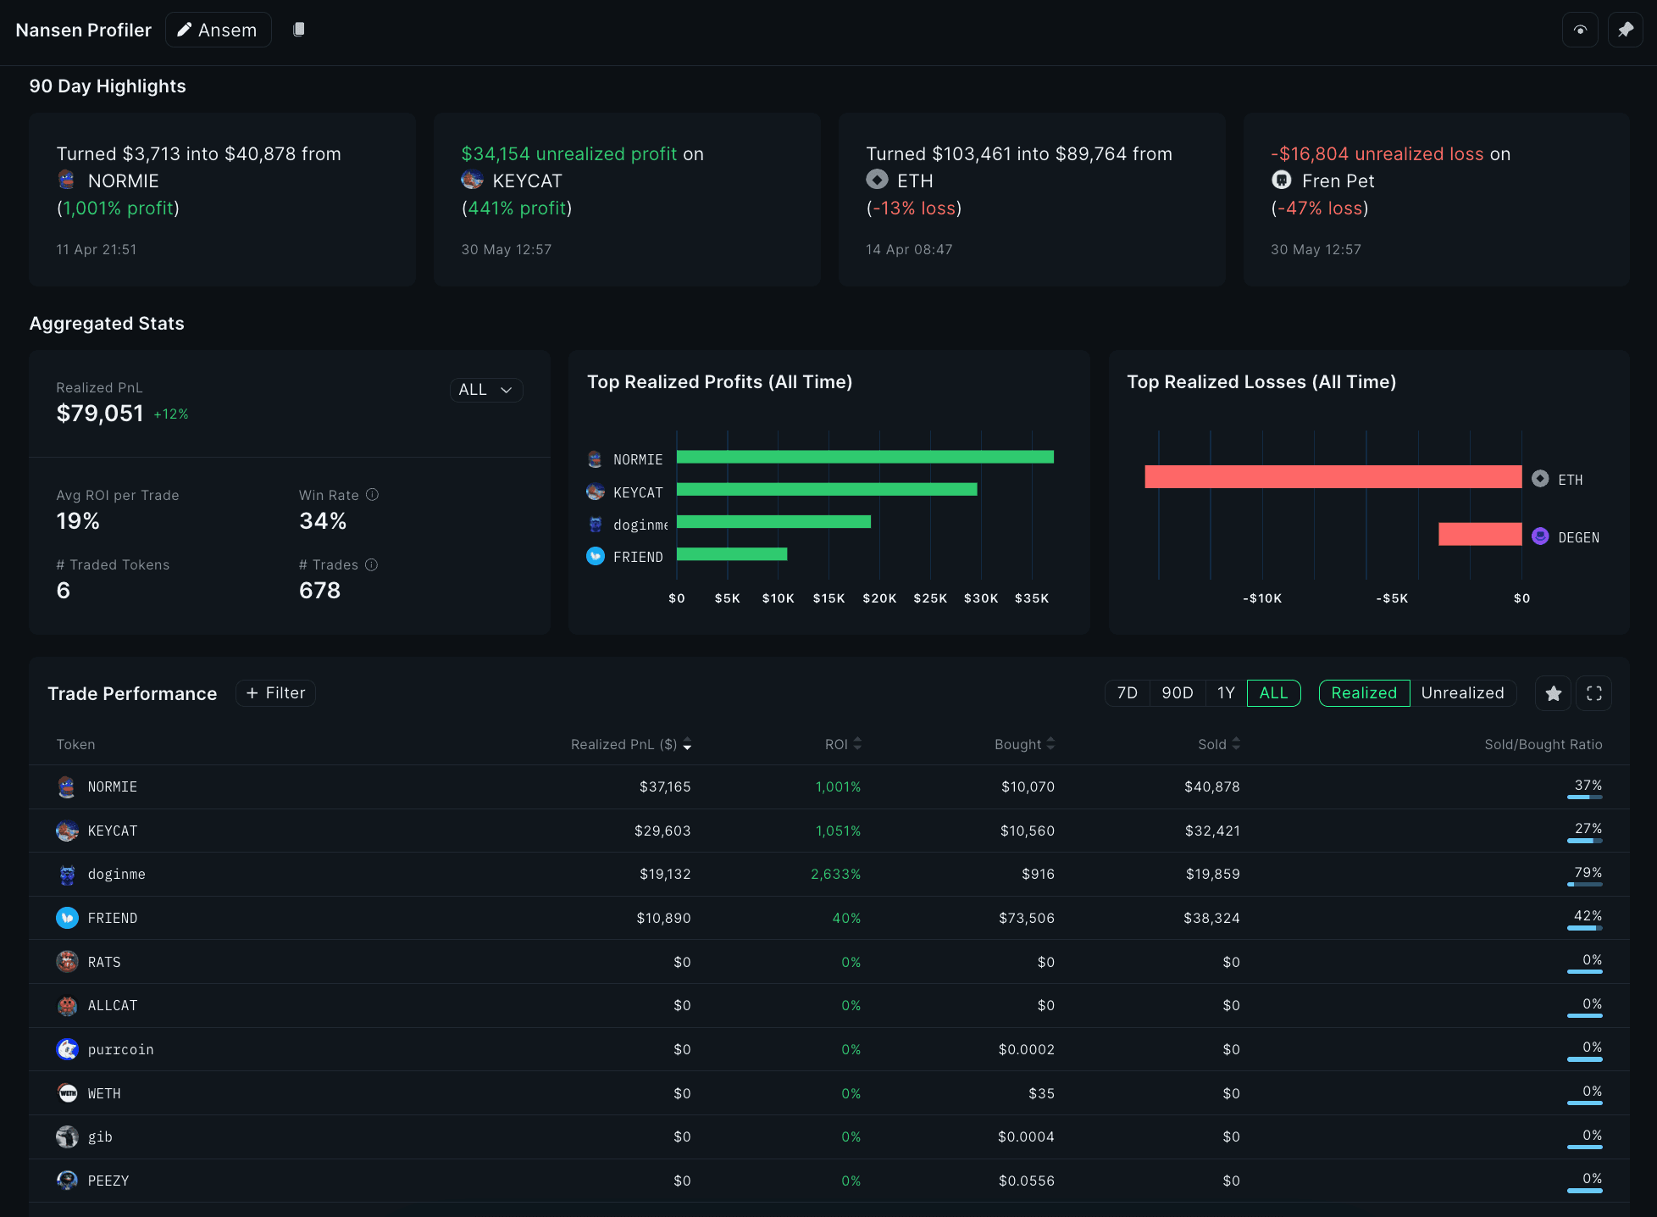Edit the Ansem wallet label
This screenshot has height=1217, width=1657.
tap(218, 30)
